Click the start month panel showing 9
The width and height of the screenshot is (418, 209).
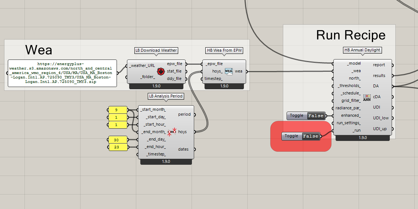pyautogui.click(x=117, y=110)
